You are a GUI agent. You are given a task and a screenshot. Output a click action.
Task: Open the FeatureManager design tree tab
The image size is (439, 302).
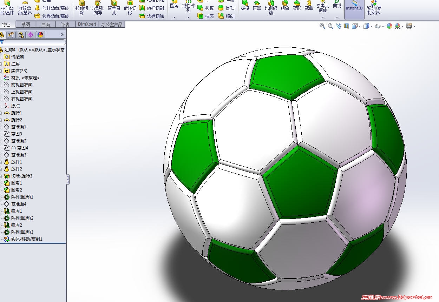coord(2,35)
